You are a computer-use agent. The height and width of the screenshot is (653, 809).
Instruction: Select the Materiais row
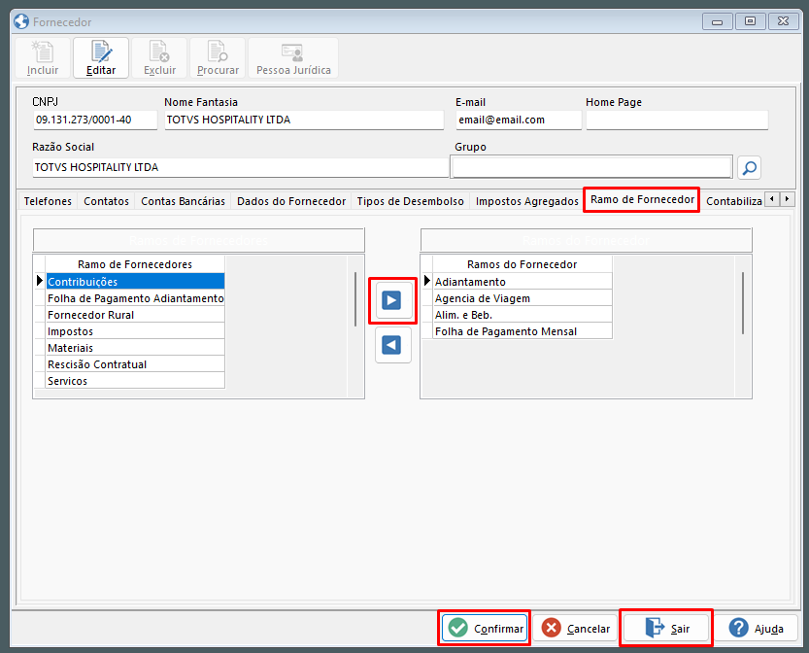pyautogui.click(x=135, y=348)
